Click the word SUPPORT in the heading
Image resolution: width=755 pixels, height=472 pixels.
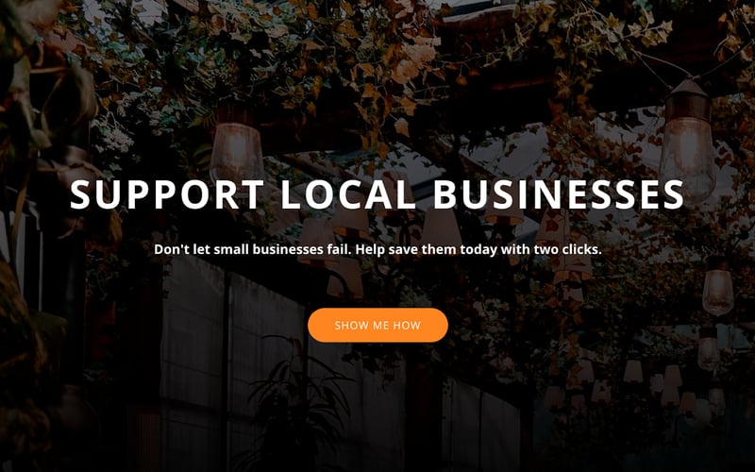167,194
